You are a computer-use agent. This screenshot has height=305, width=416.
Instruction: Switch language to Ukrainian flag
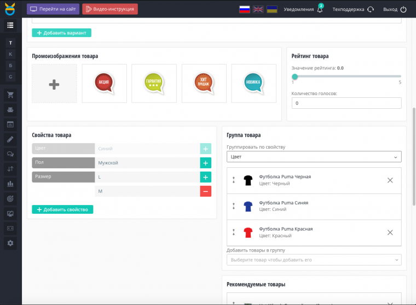coord(271,9)
